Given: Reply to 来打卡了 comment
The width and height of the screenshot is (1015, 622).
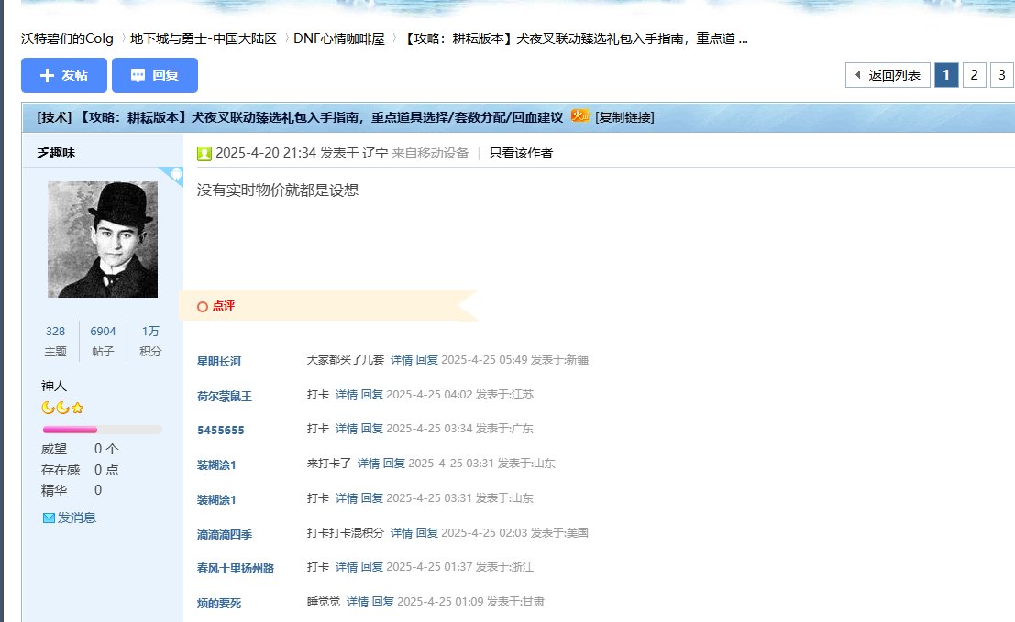Looking at the screenshot, I should (393, 464).
